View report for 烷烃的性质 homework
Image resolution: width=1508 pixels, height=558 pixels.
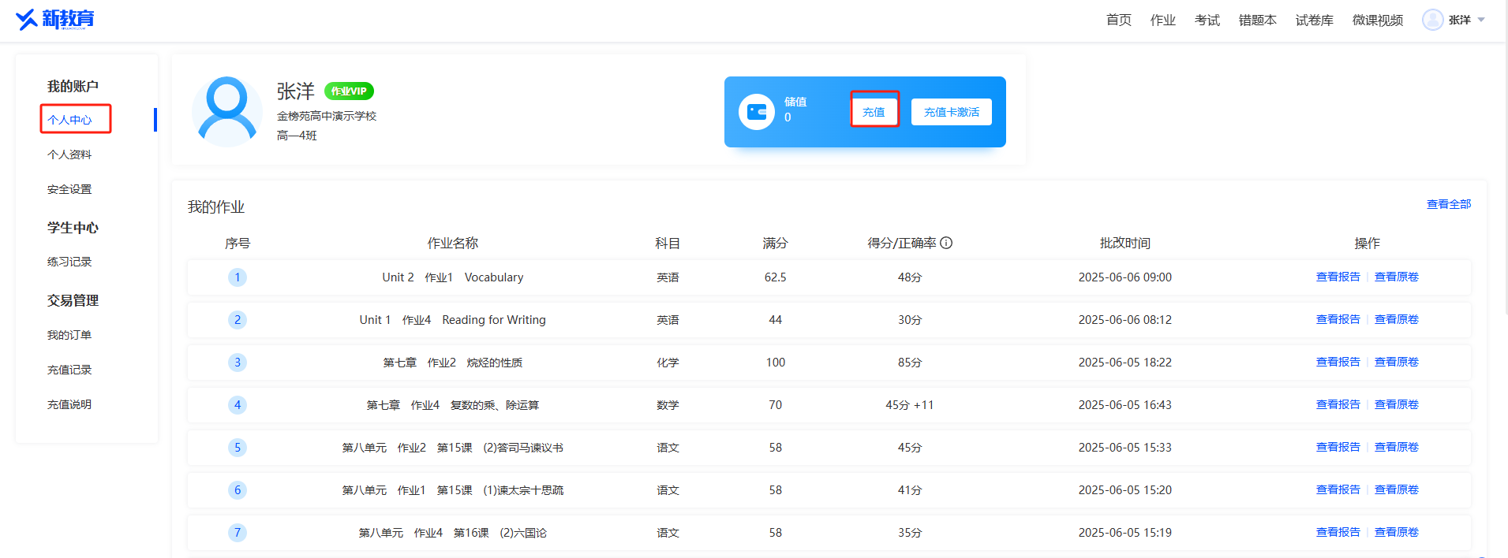tap(1338, 362)
